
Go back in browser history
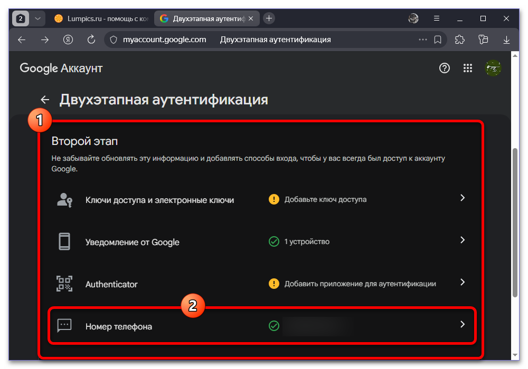click(x=22, y=40)
